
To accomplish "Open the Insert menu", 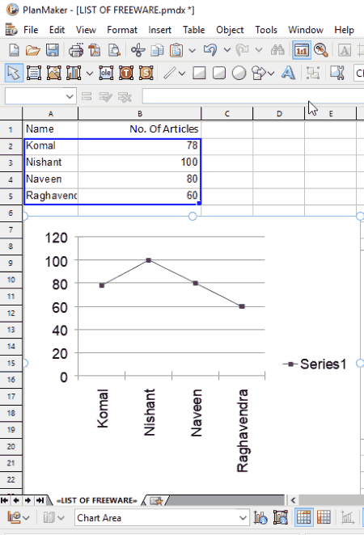I will pyautogui.click(x=160, y=30).
